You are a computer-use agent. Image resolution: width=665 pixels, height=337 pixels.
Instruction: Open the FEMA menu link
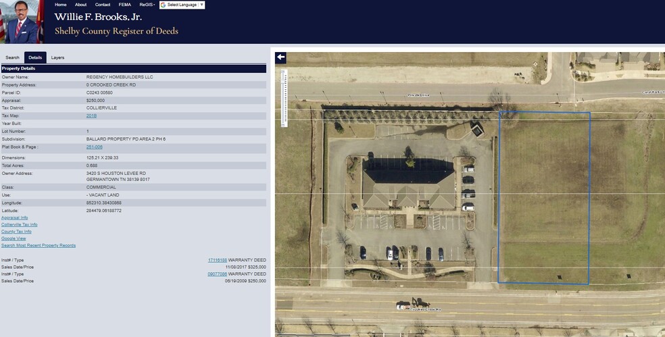click(x=125, y=5)
